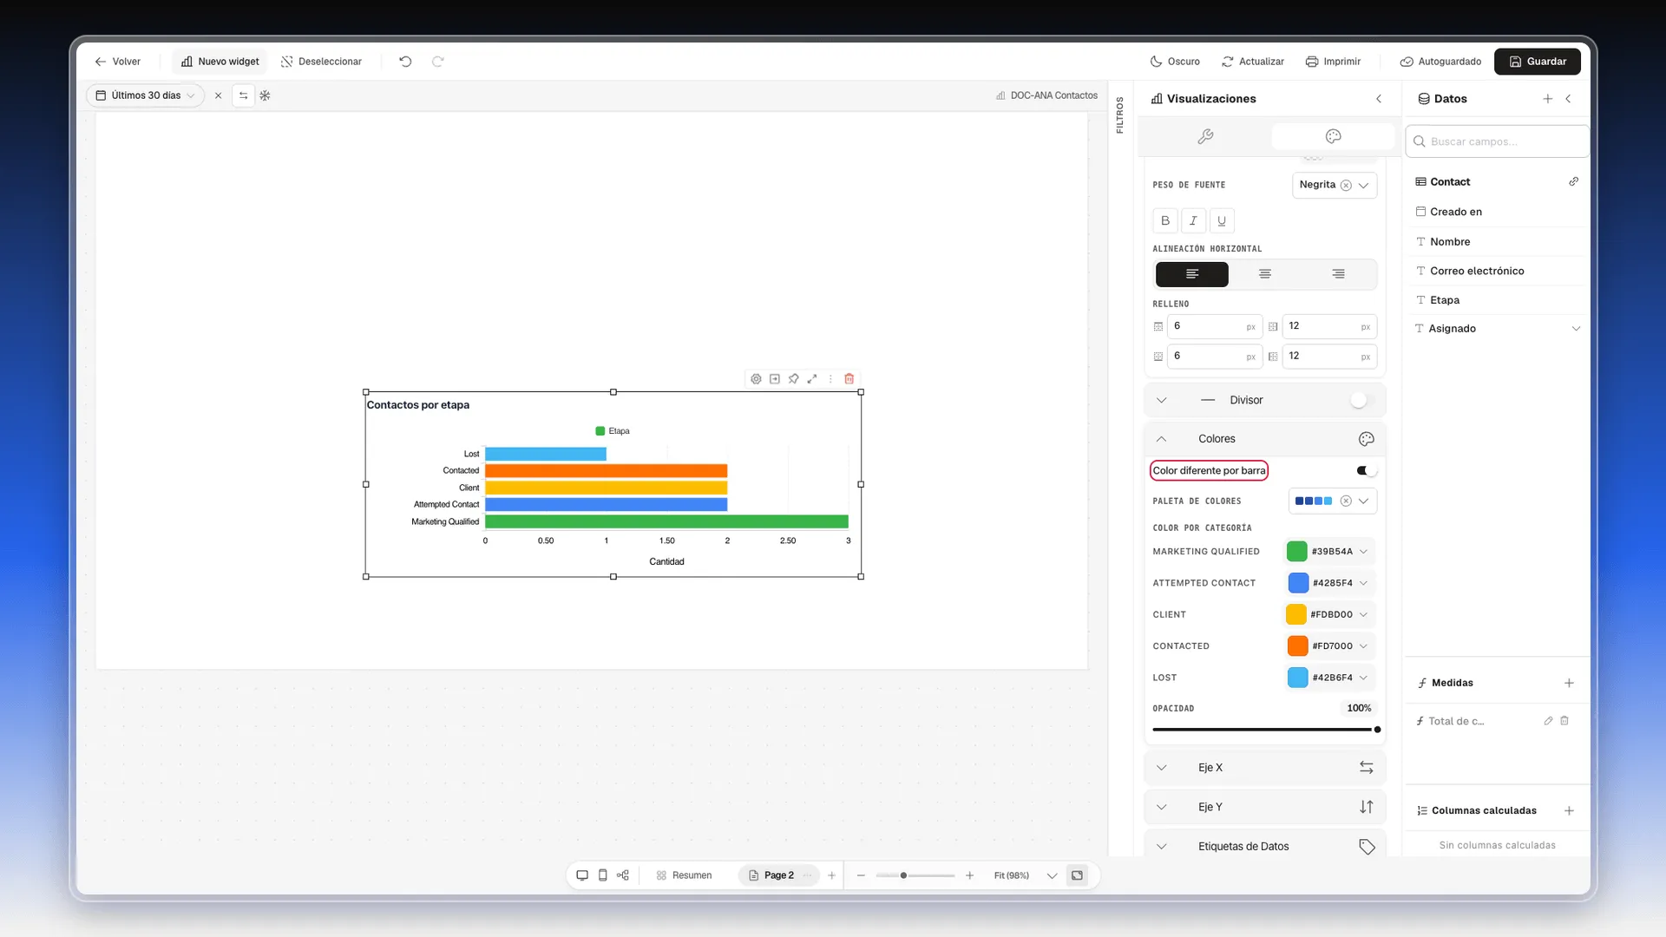
Task: Click the swap icon next to date filter
Action: (244, 95)
